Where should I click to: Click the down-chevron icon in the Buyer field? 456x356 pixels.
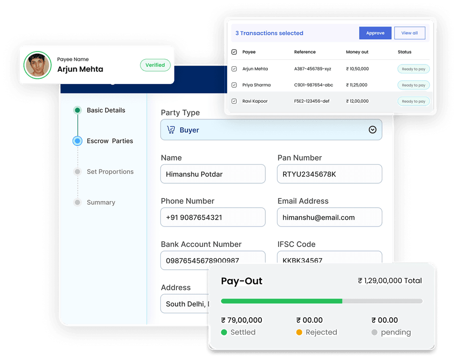(373, 129)
